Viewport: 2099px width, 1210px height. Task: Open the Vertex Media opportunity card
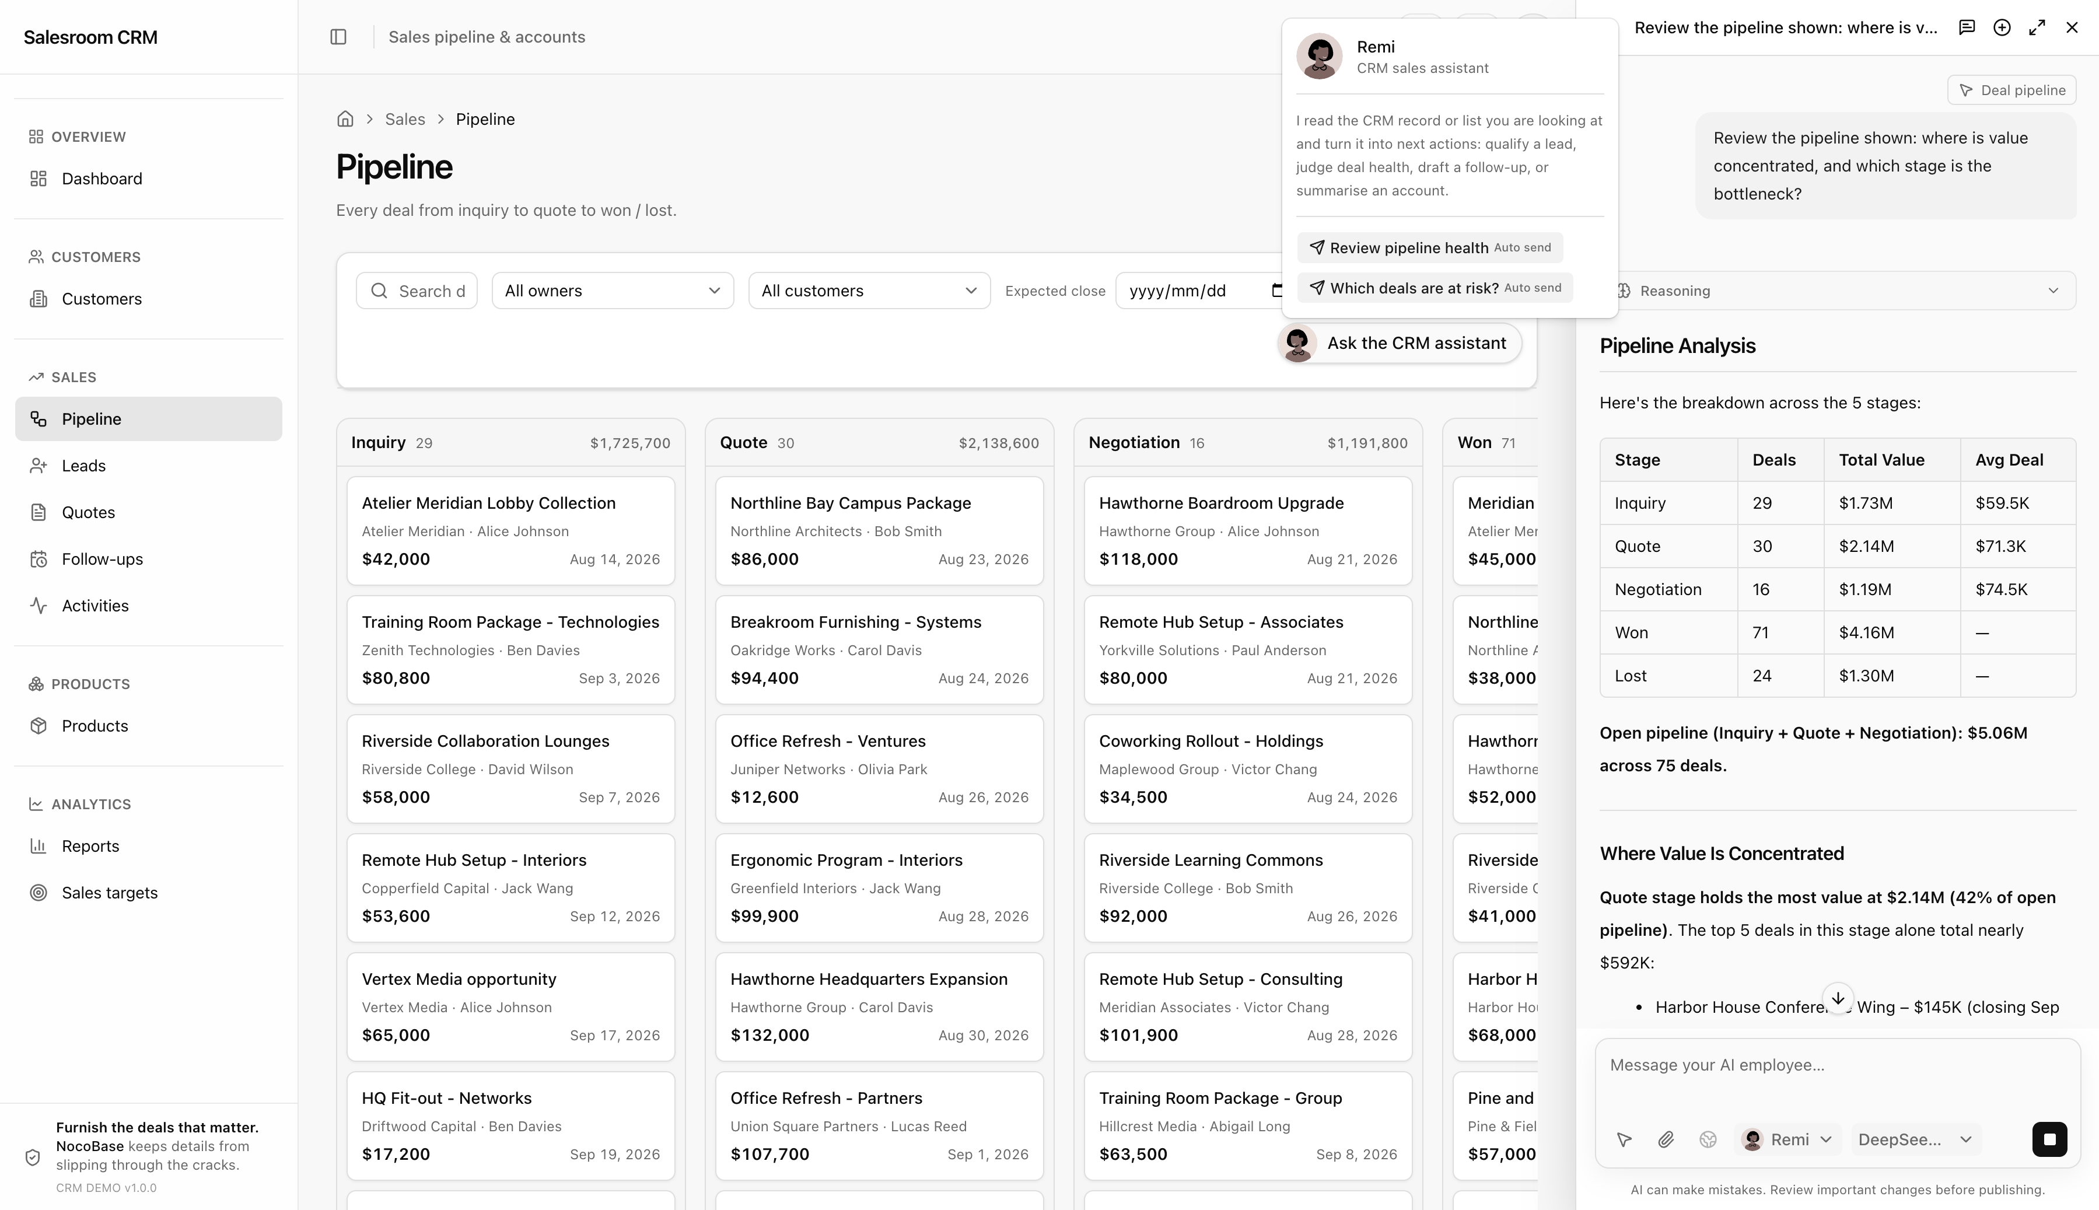click(x=511, y=1006)
